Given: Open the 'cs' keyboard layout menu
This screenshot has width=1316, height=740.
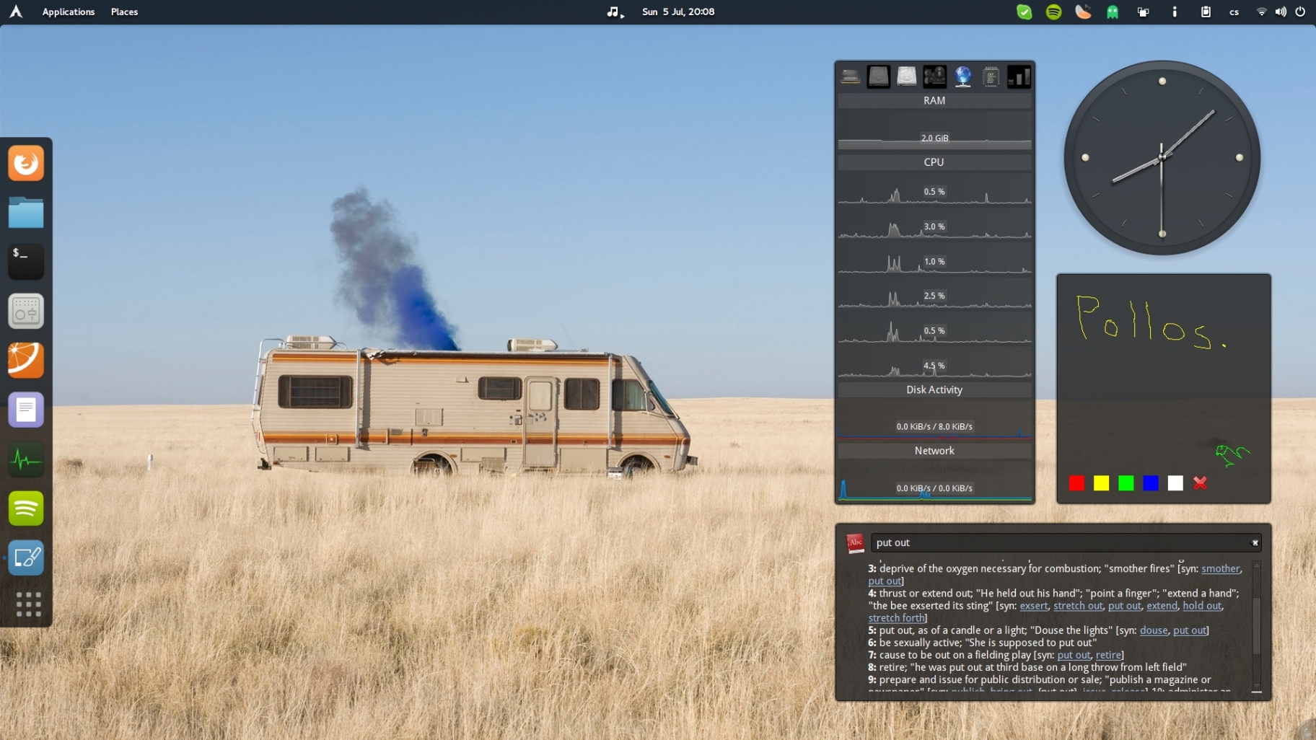Looking at the screenshot, I should point(1234,12).
